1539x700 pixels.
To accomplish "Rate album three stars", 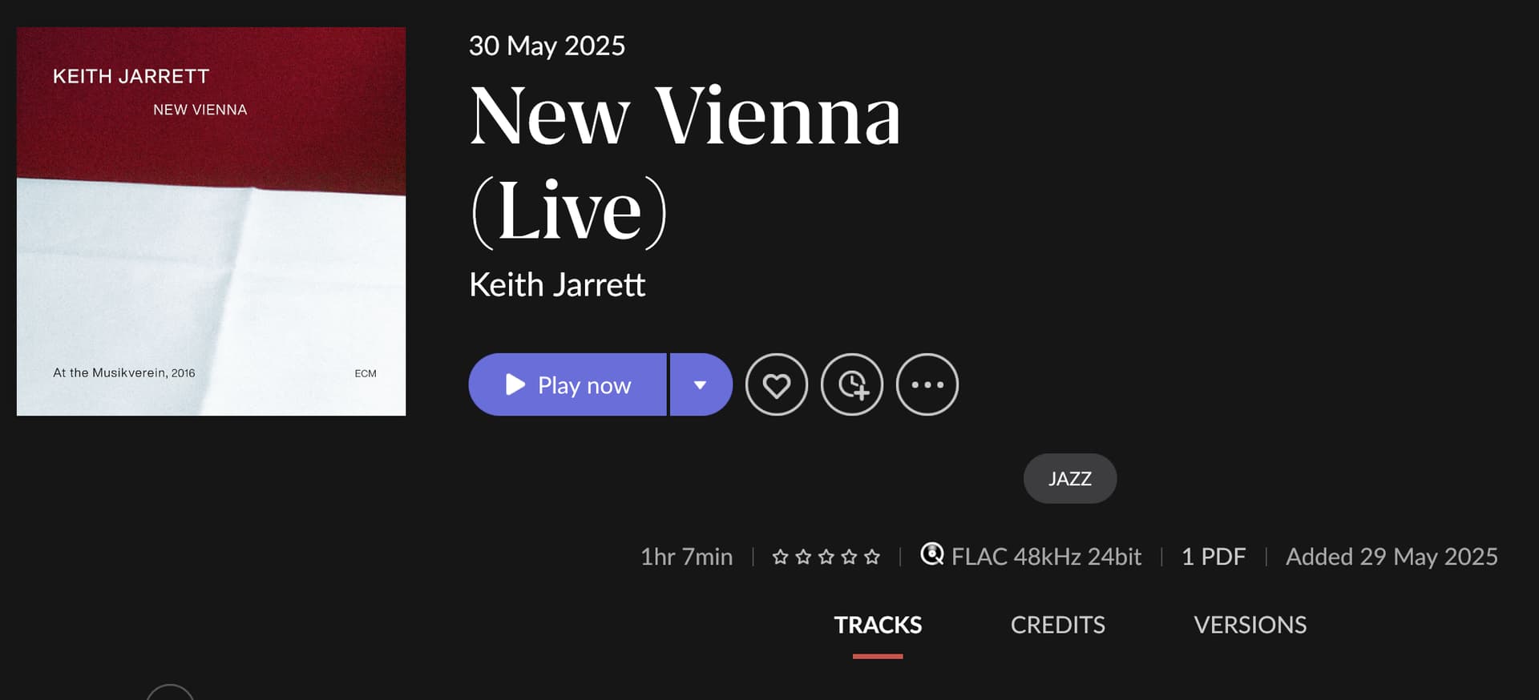I will pyautogui.click(x=826, y=557).
